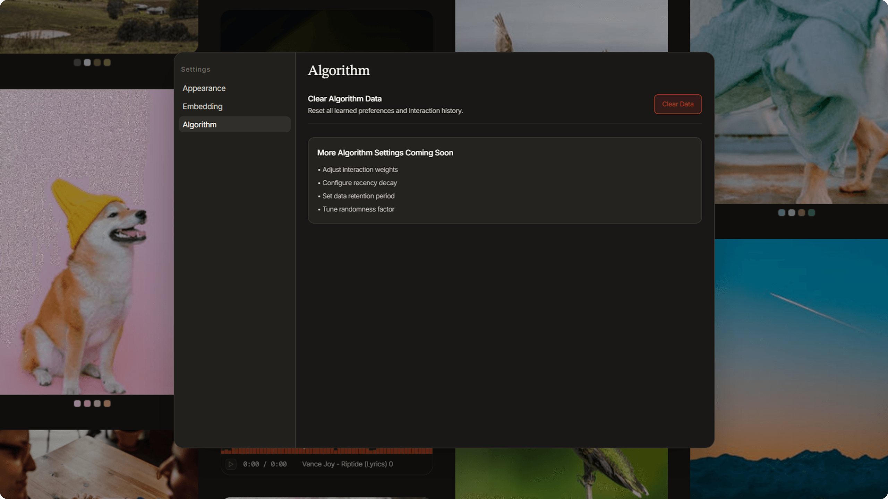The image size is (888, 499).
Task: Pick the orange-tan swatch under dog image
Action: pos(107,403)
